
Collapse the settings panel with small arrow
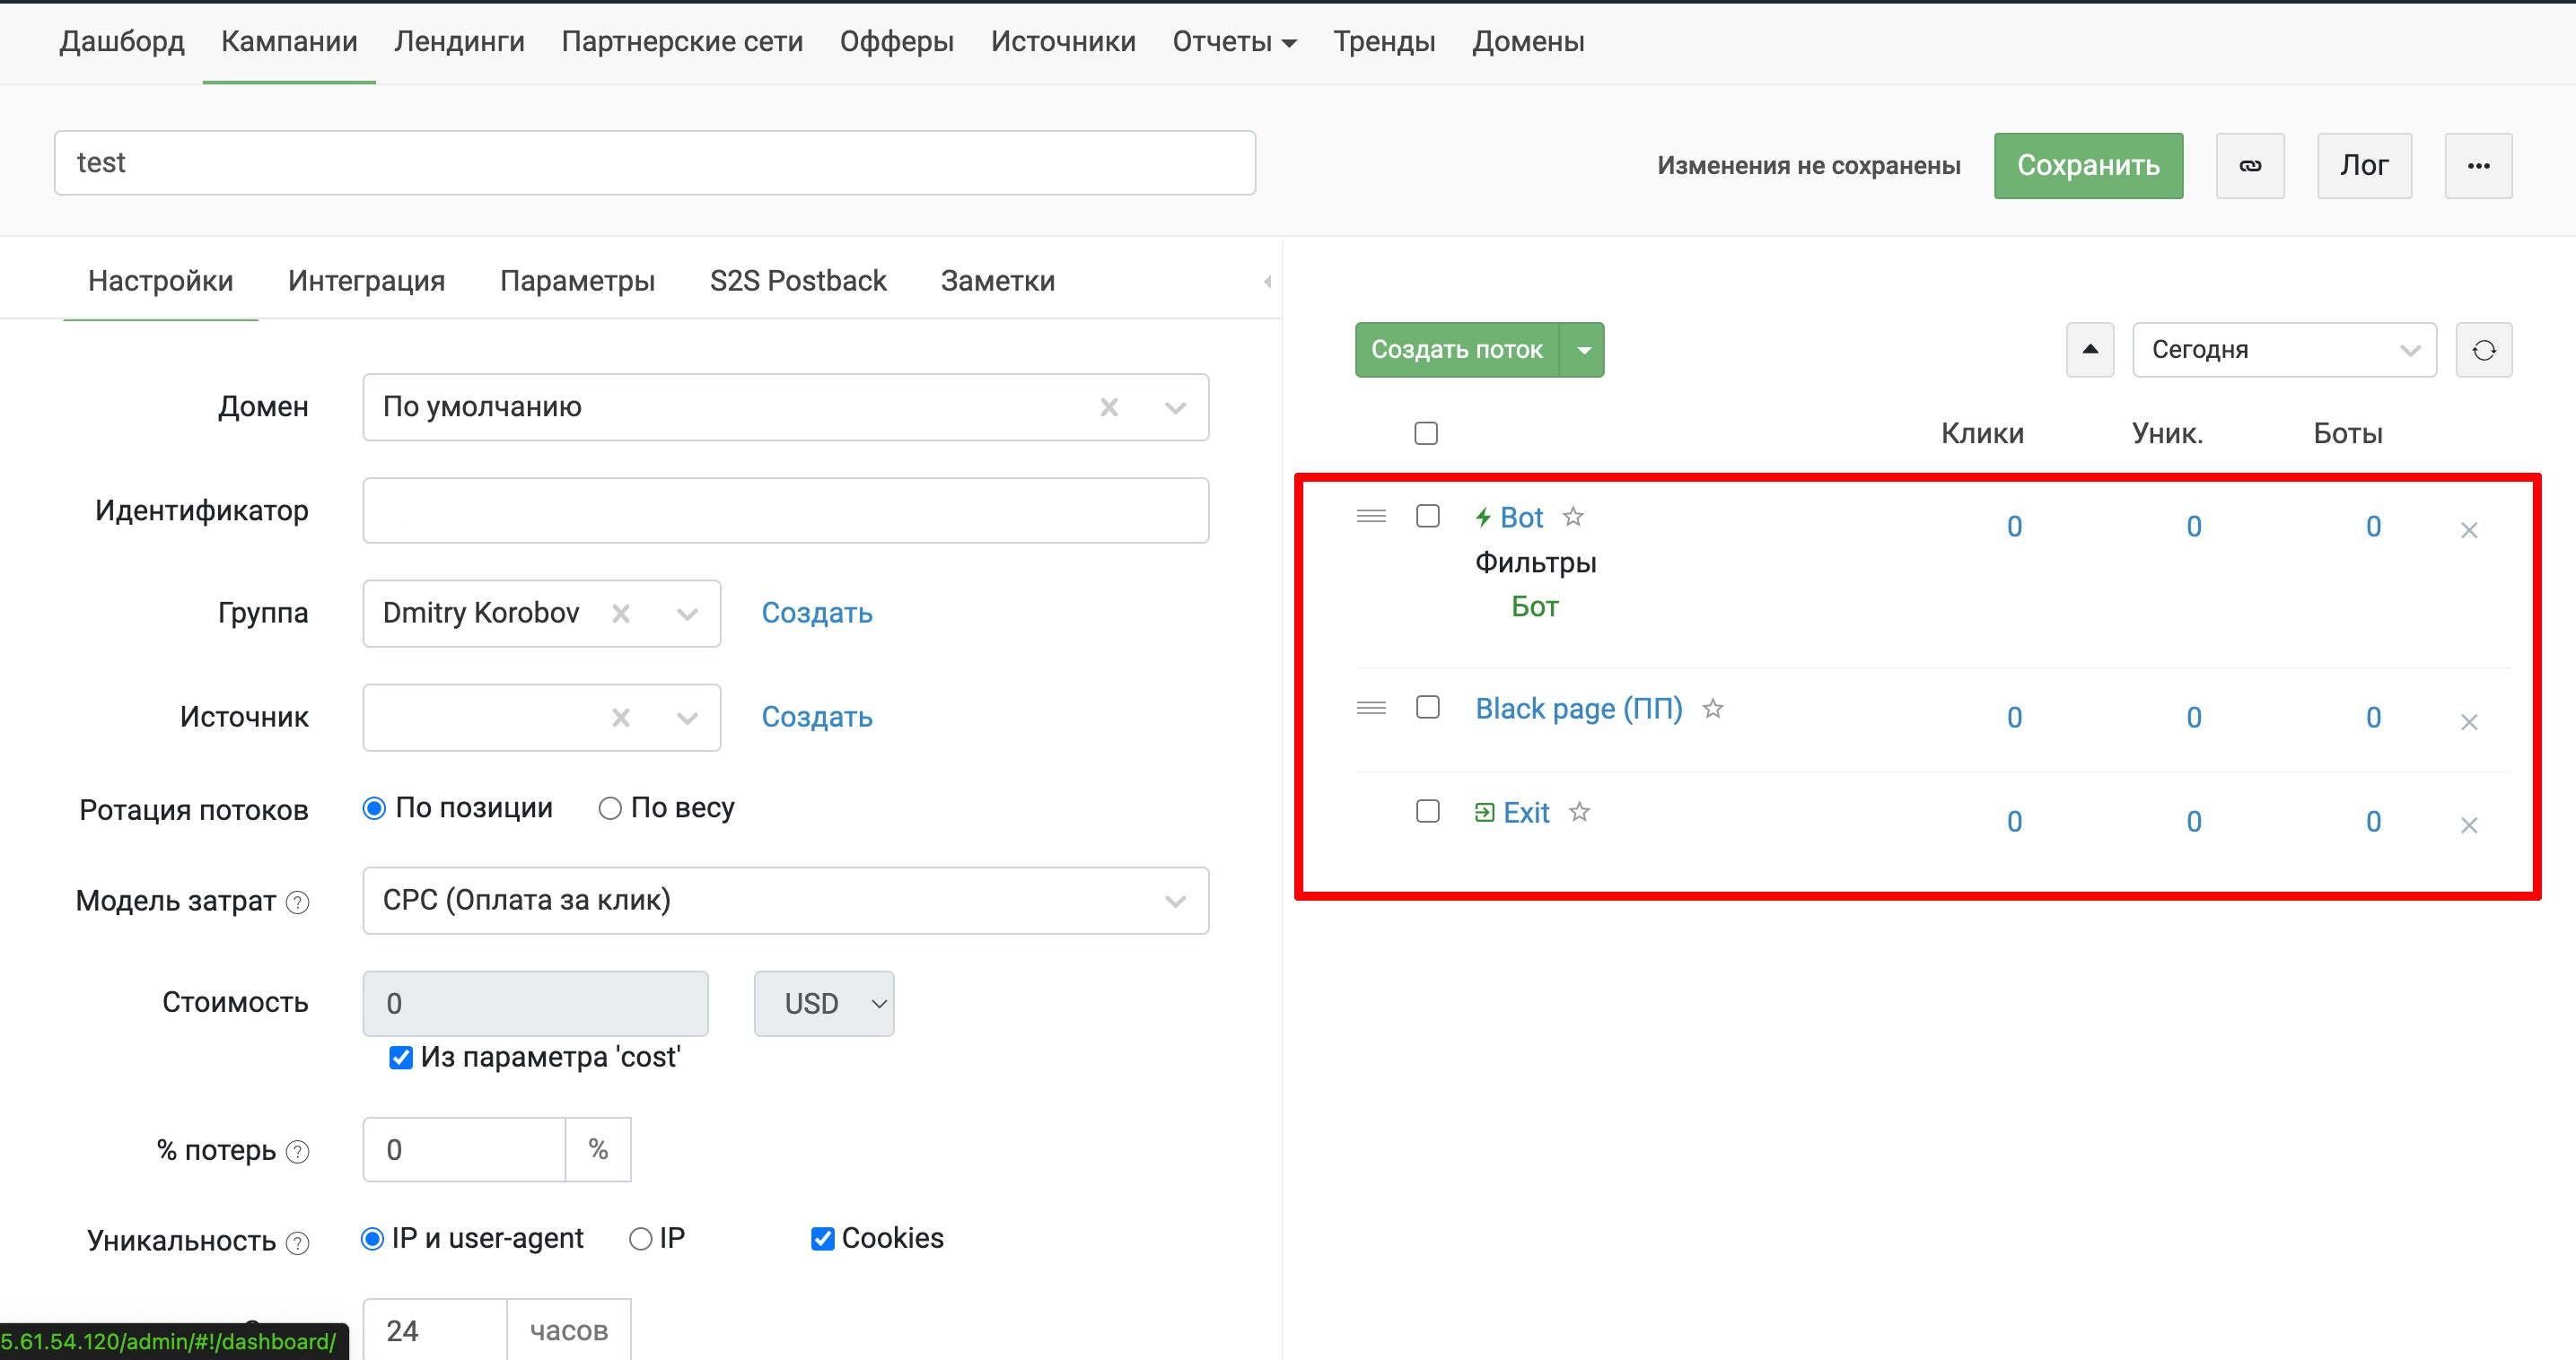pos(1268,282)
